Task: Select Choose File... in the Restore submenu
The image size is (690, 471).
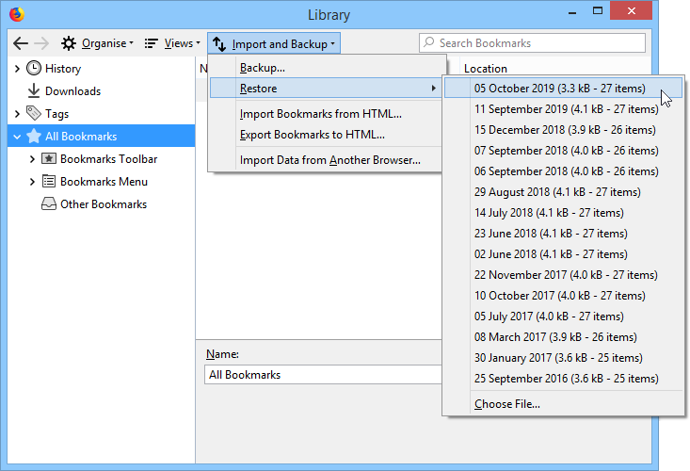Action: pos(563,404)
